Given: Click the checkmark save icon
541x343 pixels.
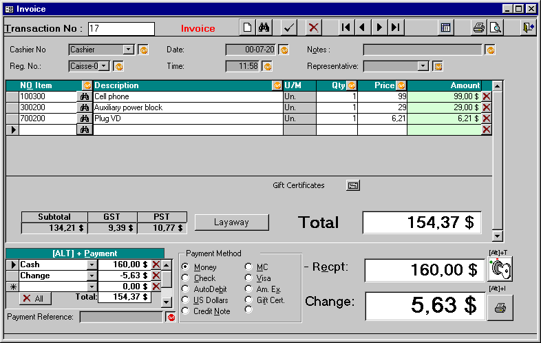Looking at the screenshot, I should click(x=290, y=28).
